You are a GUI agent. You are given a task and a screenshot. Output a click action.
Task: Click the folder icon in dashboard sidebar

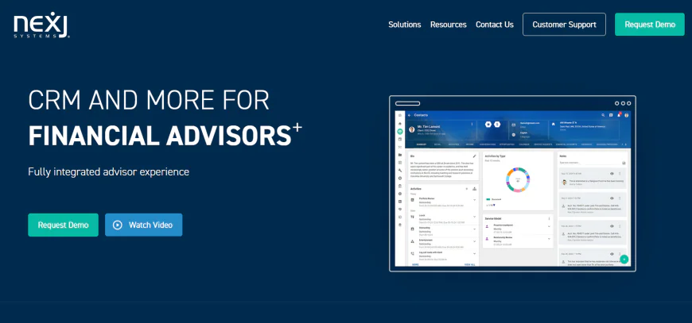400,155
